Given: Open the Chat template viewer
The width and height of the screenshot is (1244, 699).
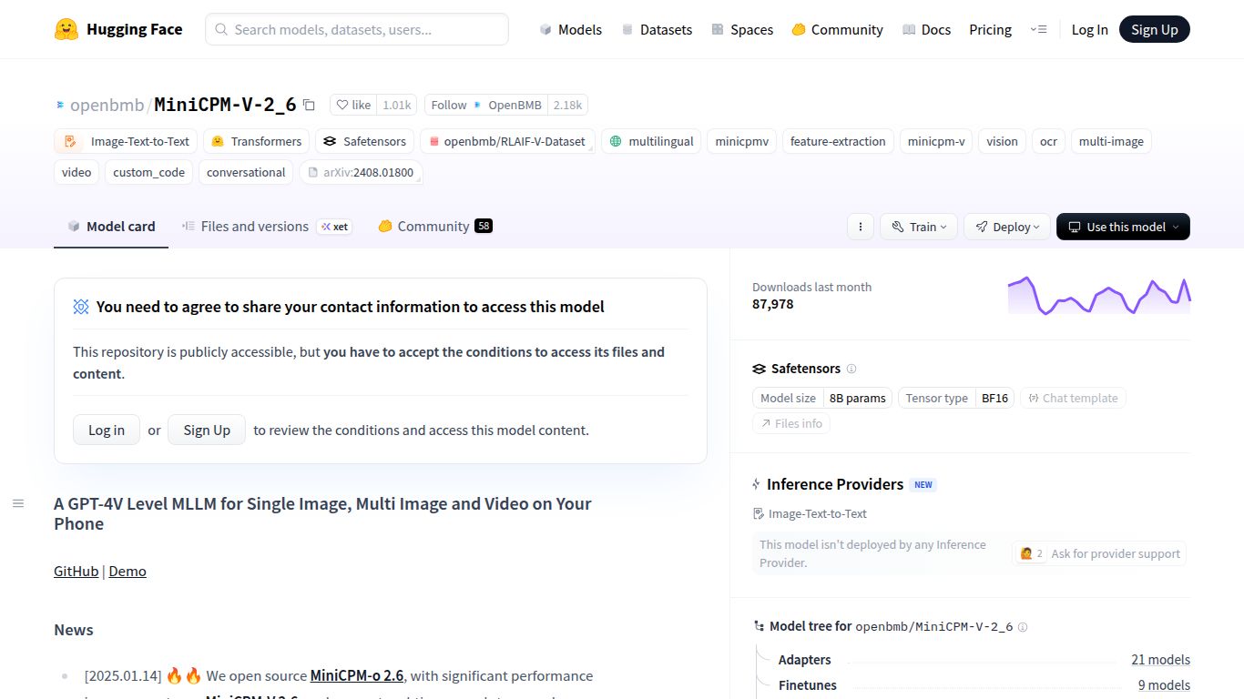Looking at the screenshot, I should pos(1073,398).
